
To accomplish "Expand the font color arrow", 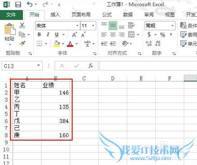I will tap(77, 44).
